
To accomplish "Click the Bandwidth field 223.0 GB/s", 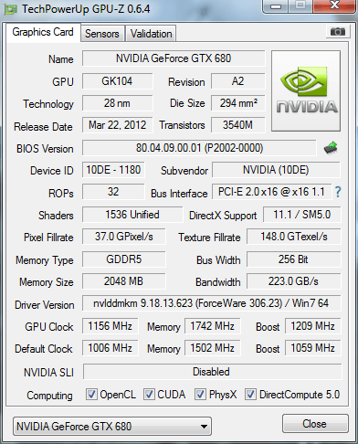I will pyautogui.click(x=294, y=281).
